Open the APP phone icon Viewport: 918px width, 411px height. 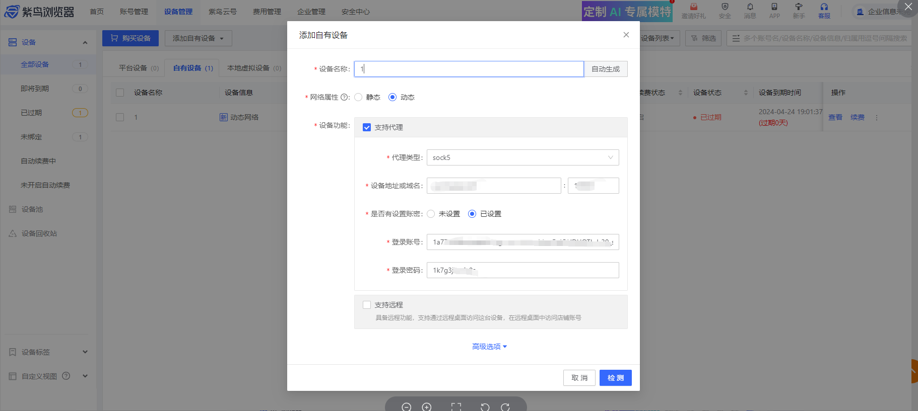coord(774,7)
